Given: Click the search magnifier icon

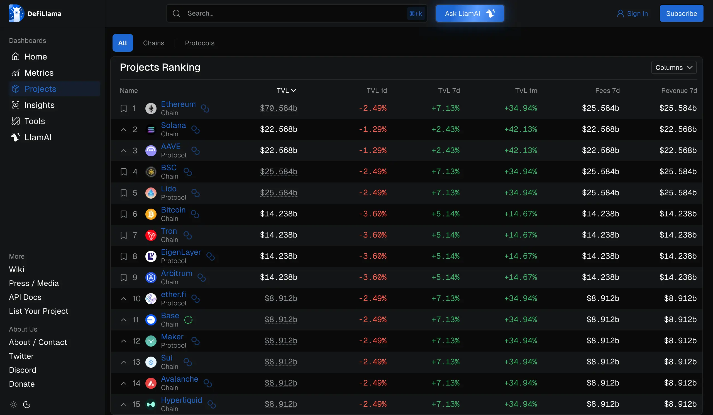Looking at the screenshot, I should (176, 13).
